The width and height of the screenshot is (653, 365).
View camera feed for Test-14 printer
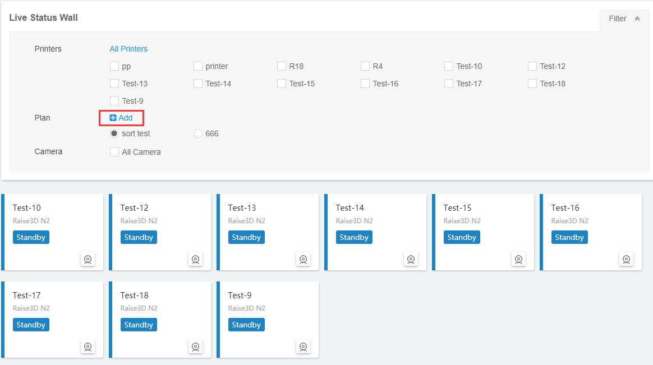tap(411, 259)
